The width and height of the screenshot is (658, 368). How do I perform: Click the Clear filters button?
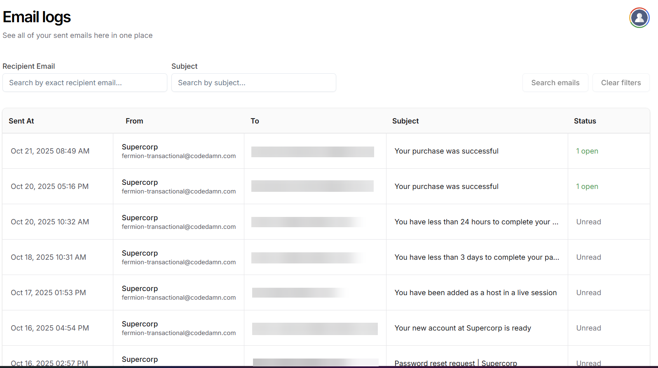[x=621, y=83]
